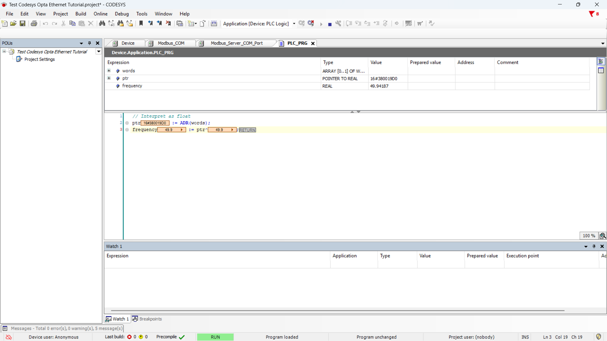Click the Save project icon
607x341 pixels.
[22, 23]
